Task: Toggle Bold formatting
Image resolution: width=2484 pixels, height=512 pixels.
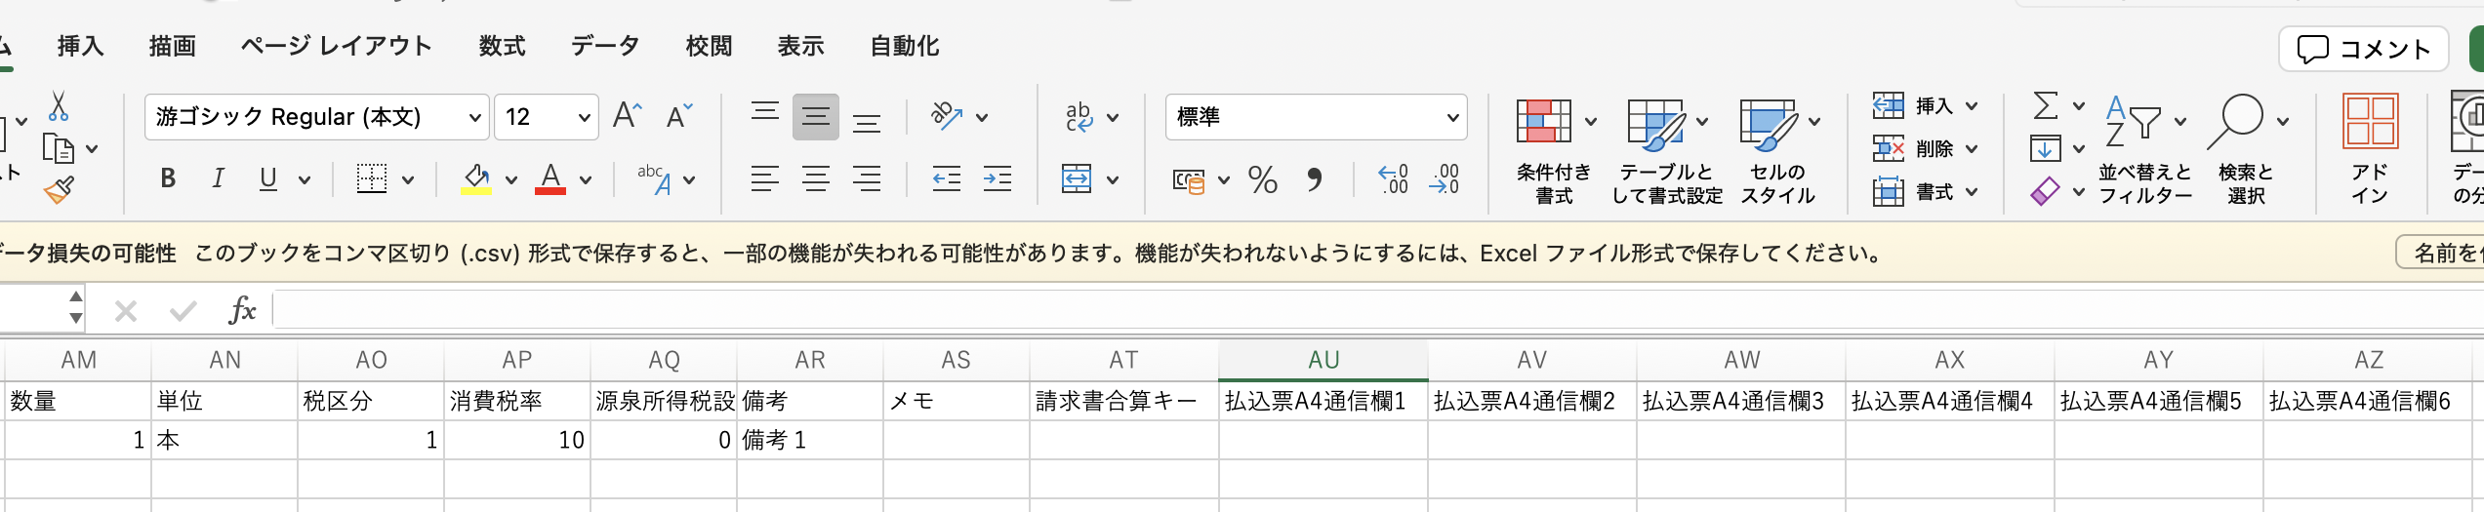Action: click(168, 178)
